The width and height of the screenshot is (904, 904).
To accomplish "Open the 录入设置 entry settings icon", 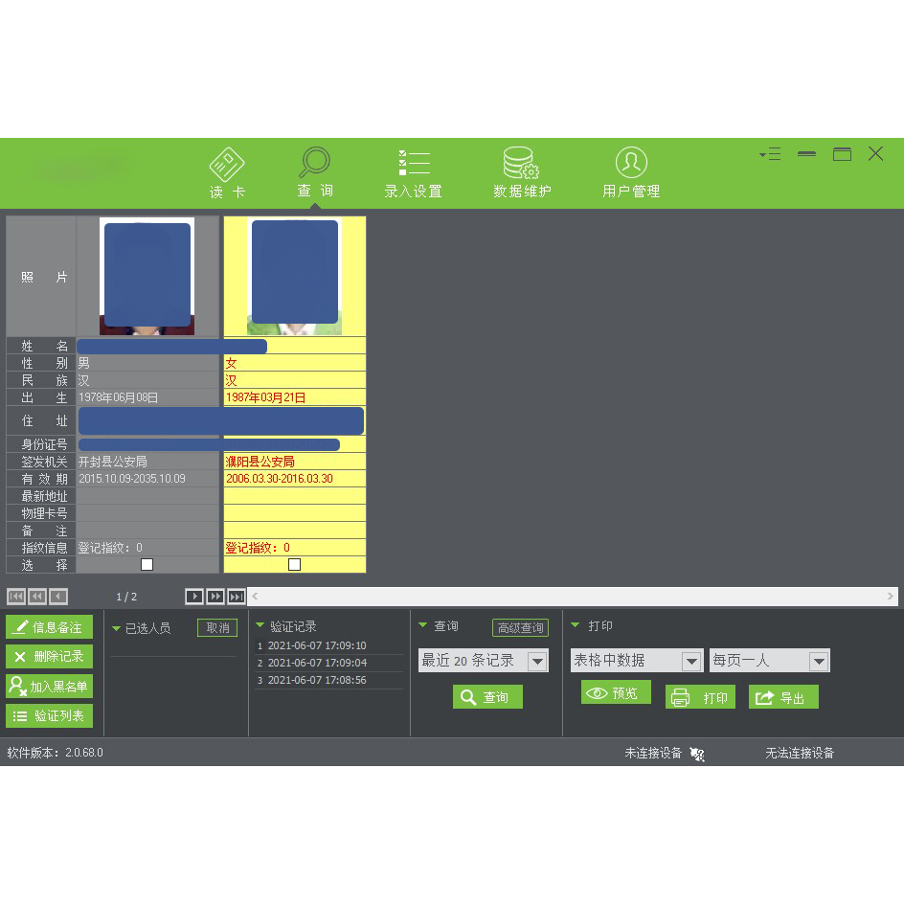I will 413,165.
